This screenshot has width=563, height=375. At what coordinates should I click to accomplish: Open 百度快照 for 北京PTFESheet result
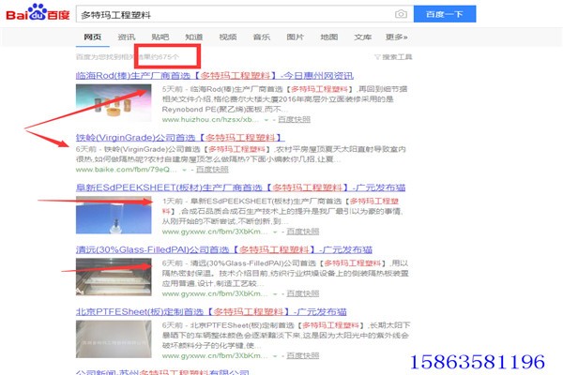point(303,356)
